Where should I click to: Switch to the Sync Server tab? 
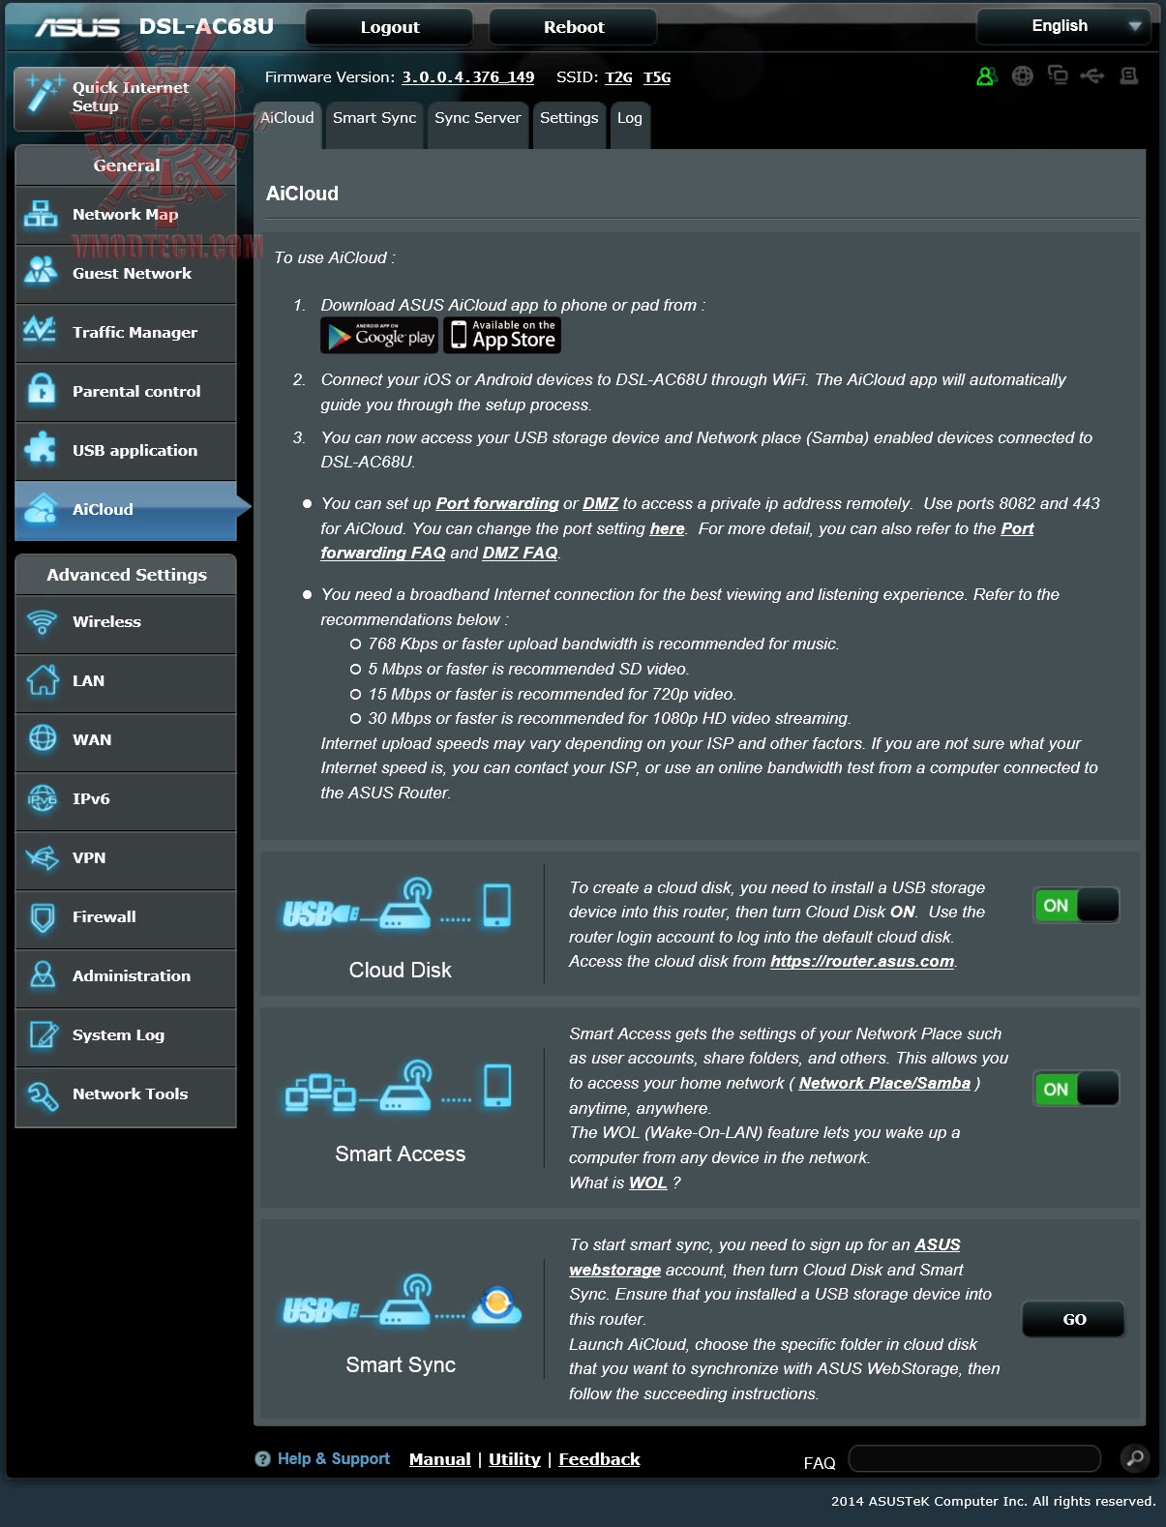pyautogui.click(x=478, y=125)
